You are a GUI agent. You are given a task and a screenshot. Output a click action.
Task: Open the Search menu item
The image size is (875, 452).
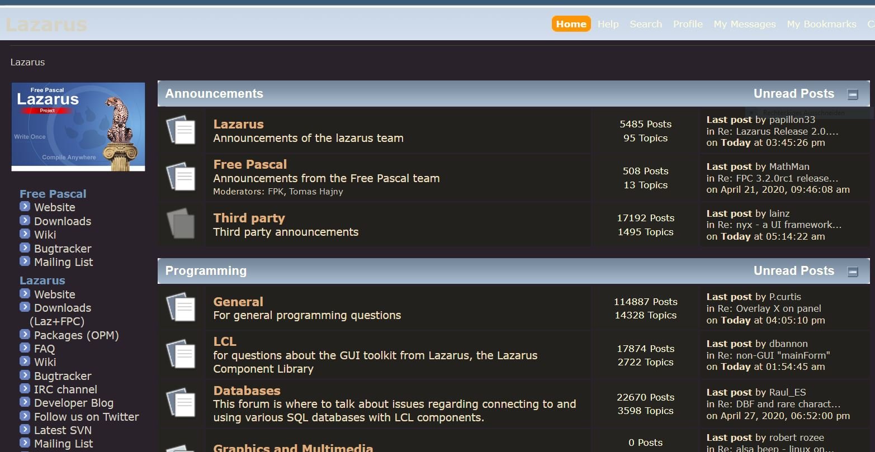click(646, 24)
